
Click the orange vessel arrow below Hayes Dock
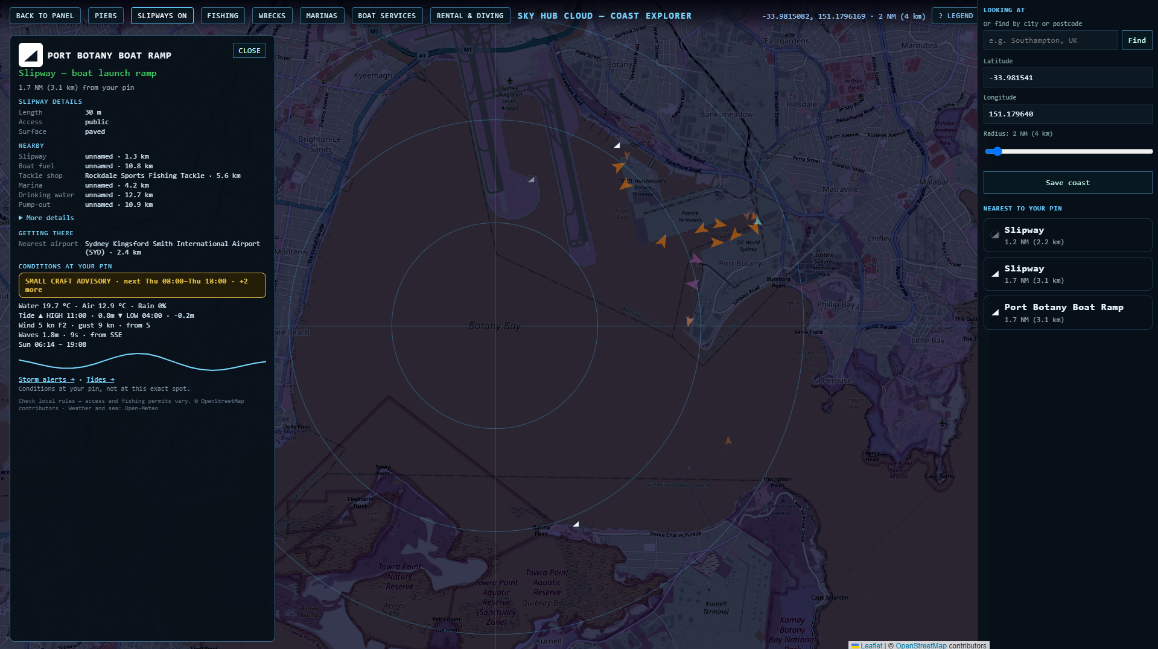point(662,241)
